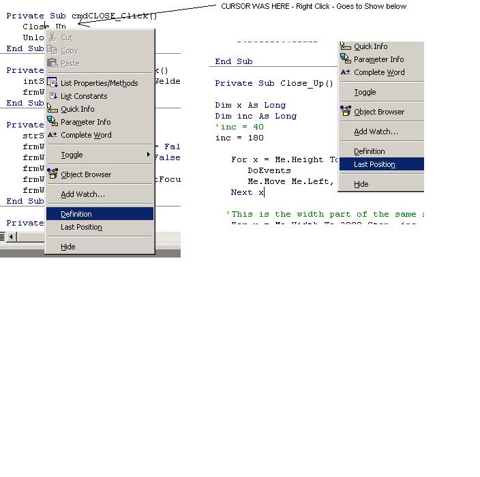
Task: Choose Add Watch... in the left menu
Action: pos(100,194)
